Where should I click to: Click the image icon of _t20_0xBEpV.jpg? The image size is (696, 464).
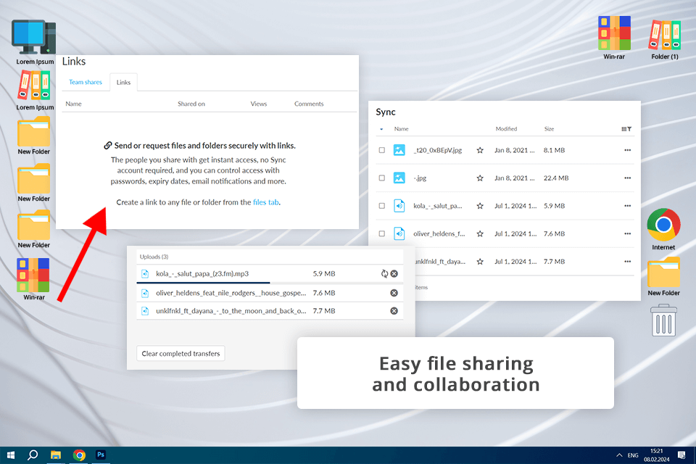tap(399, 150)
